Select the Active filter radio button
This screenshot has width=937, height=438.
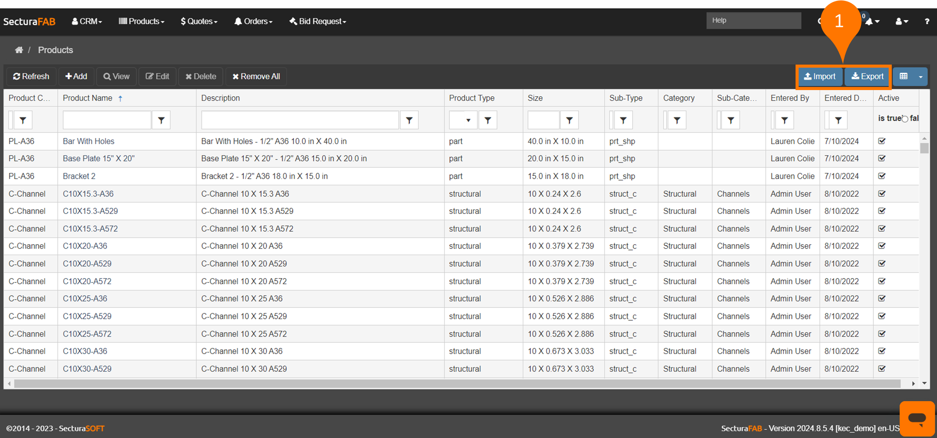pyautogui.click(x=905, y=119)
